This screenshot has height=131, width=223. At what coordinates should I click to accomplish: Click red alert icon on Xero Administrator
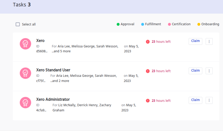coord(148,101)
